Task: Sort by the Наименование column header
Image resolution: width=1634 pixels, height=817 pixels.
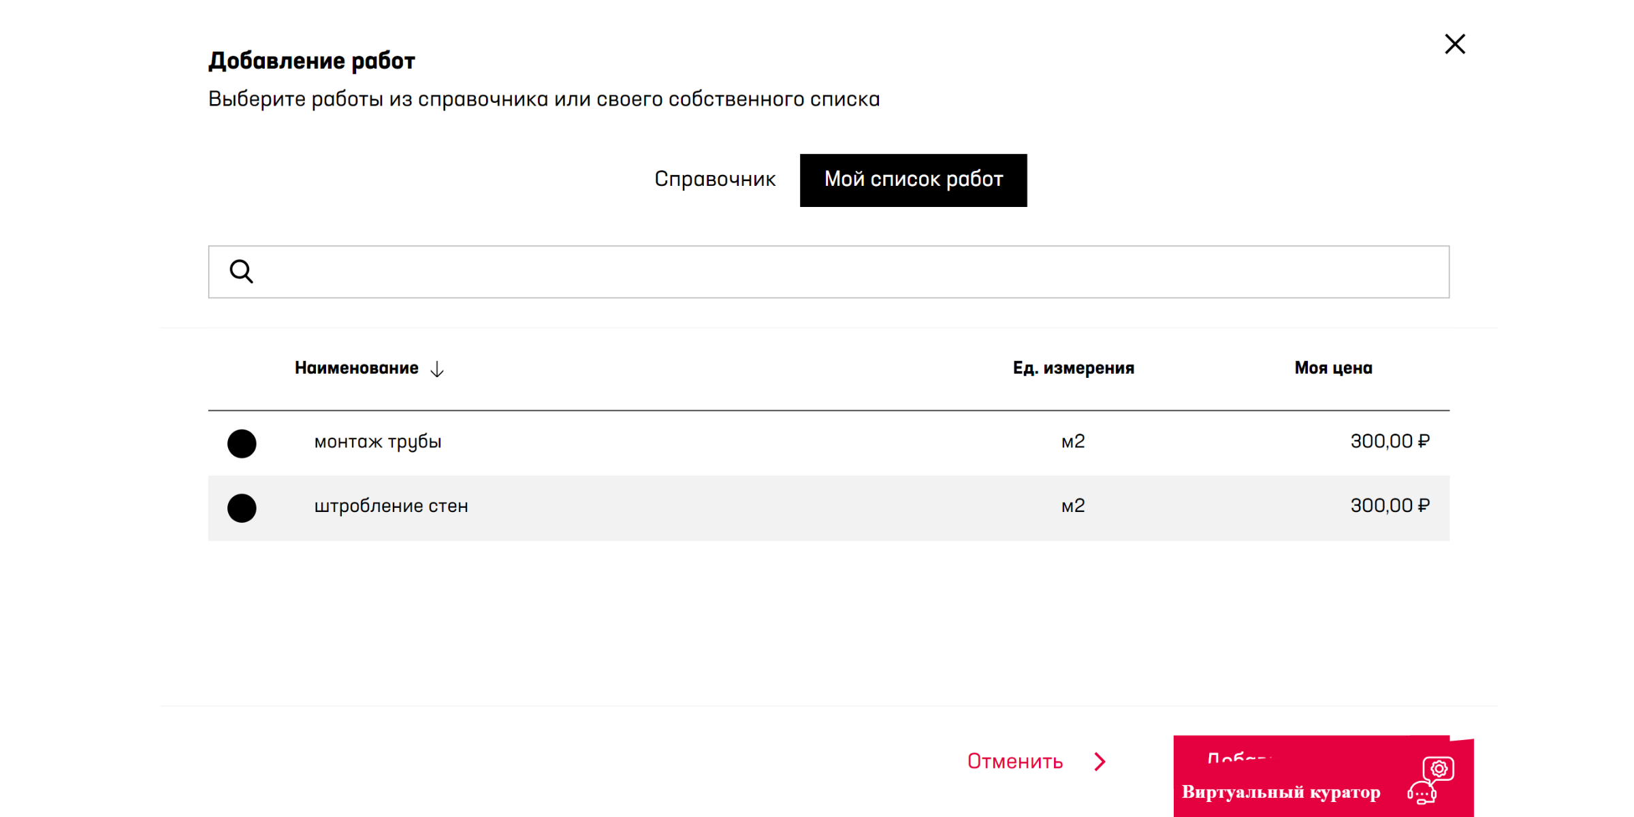Action: (356, 368)
